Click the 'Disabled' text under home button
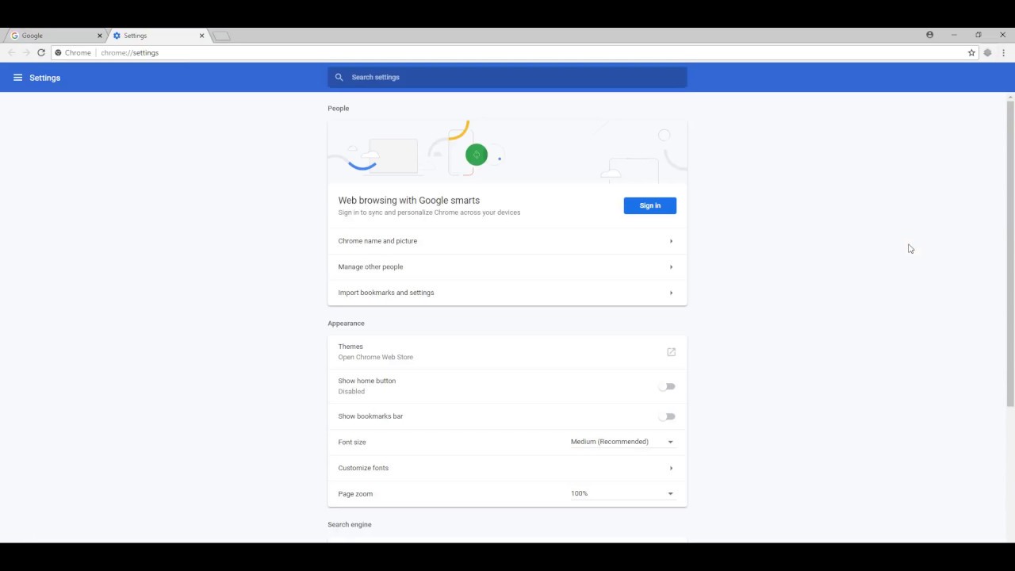The height and width of the screenshot is (571, 1015). tap(351, 392)
